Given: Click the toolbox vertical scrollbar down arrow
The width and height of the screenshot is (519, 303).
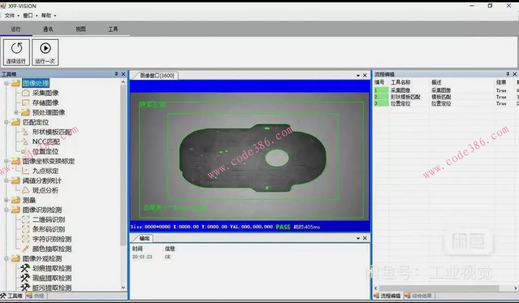Looking at the screenshot, I should [123, 287].
